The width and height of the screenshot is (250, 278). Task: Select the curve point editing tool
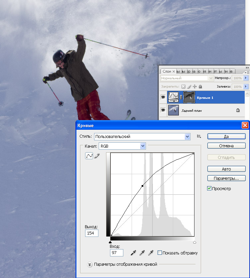coord(89,156)
